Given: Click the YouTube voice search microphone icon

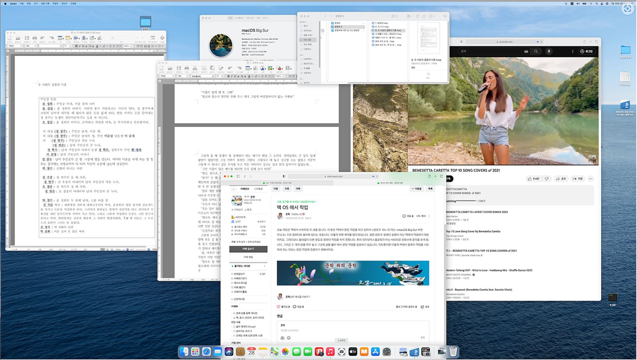Looking at the screenshot, I should 549,51.
